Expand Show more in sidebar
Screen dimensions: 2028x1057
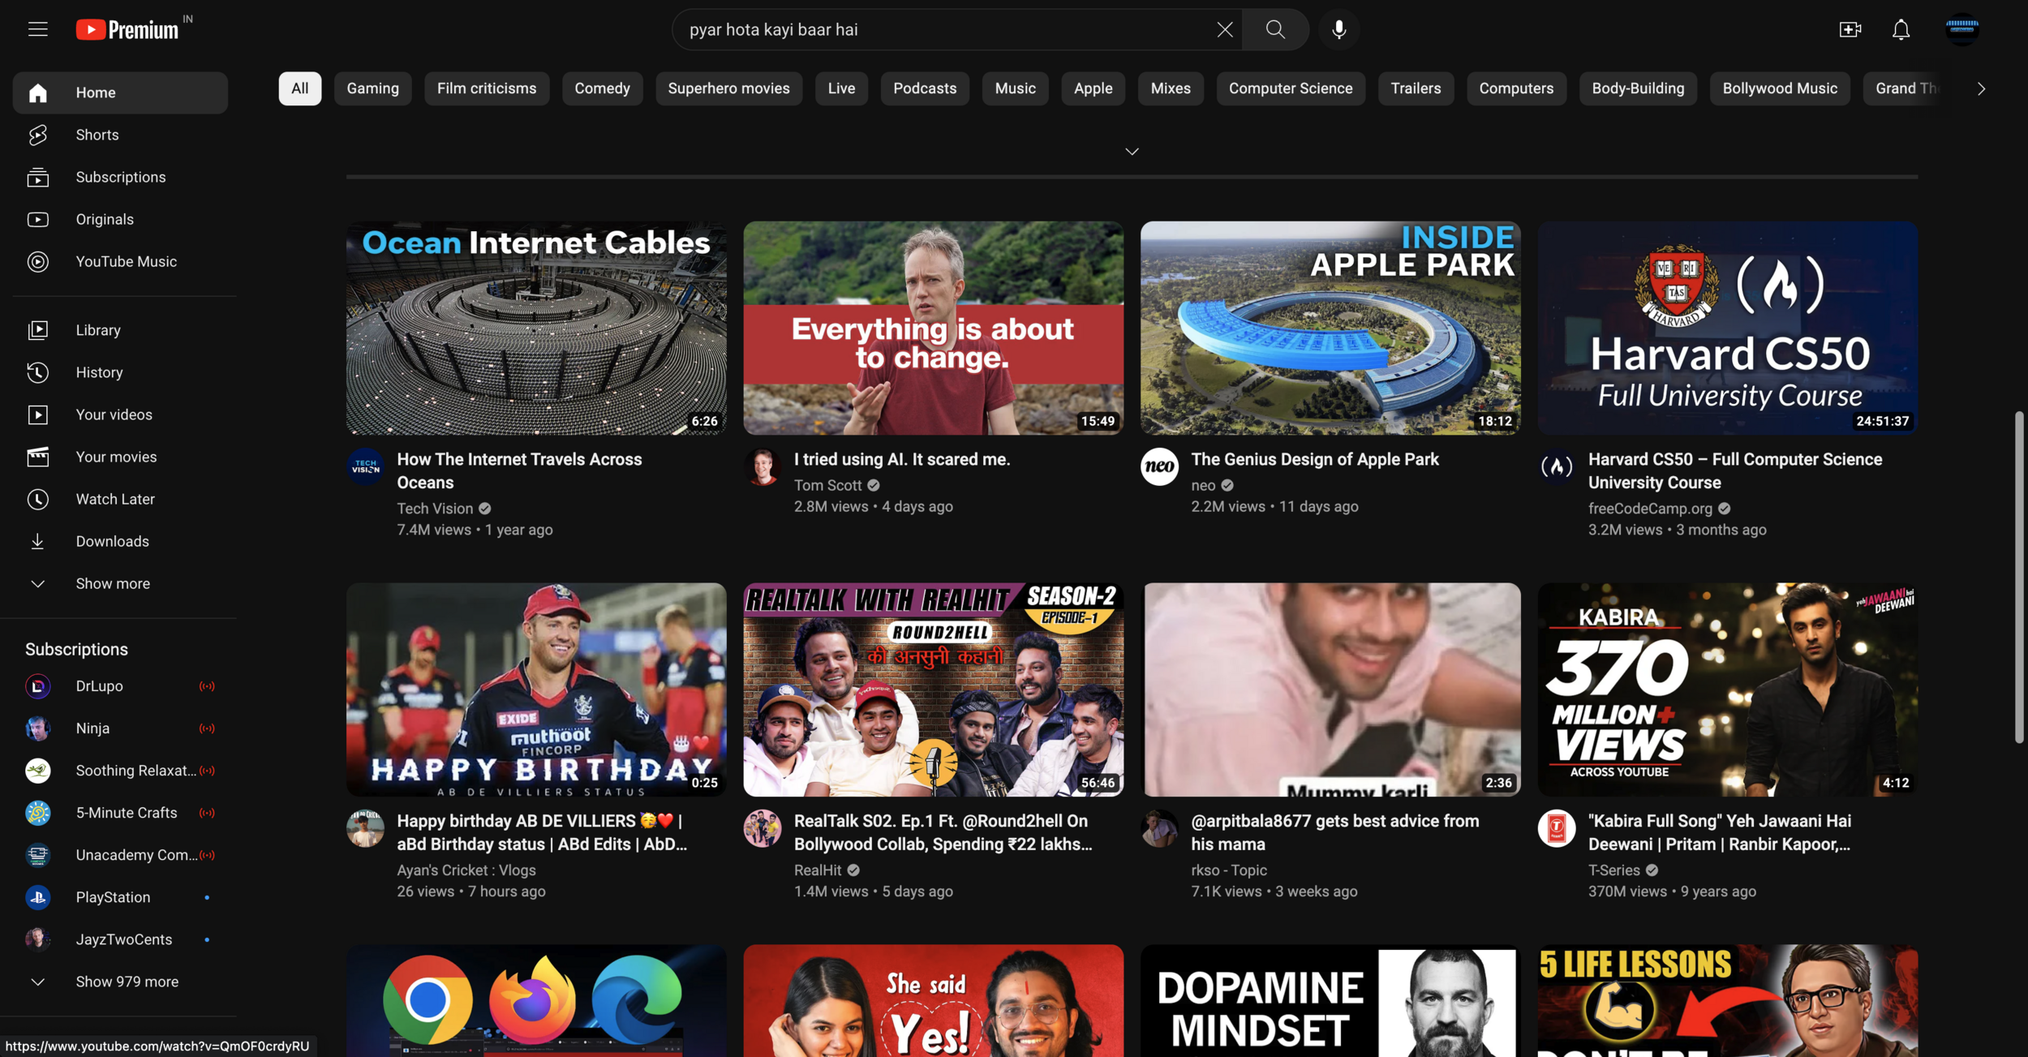(x=112, y=583)
